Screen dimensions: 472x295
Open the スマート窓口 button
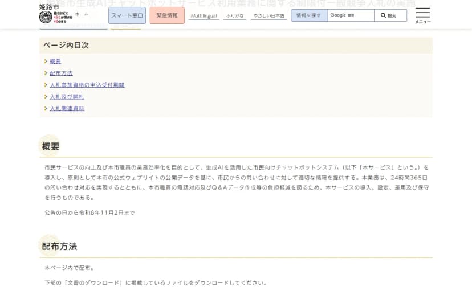[x=127, y=15]
